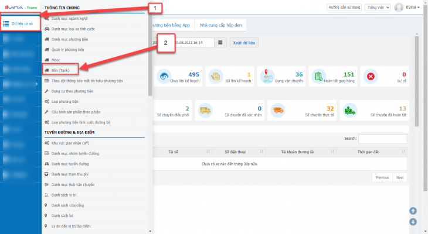Click the scroll-to-top arrow icon
The width and height of the screenshot is (428, 234).
coord(413,211)
